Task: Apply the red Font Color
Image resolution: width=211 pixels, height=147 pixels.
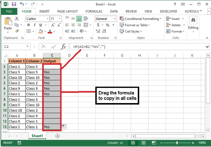Action: 50,31
